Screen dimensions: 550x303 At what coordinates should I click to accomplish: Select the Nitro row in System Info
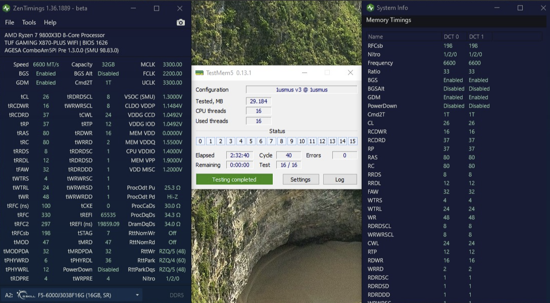click(x=455, y=55)
